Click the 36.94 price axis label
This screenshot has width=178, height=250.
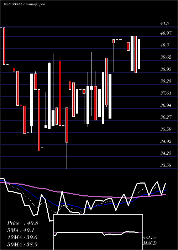(166, 105)
